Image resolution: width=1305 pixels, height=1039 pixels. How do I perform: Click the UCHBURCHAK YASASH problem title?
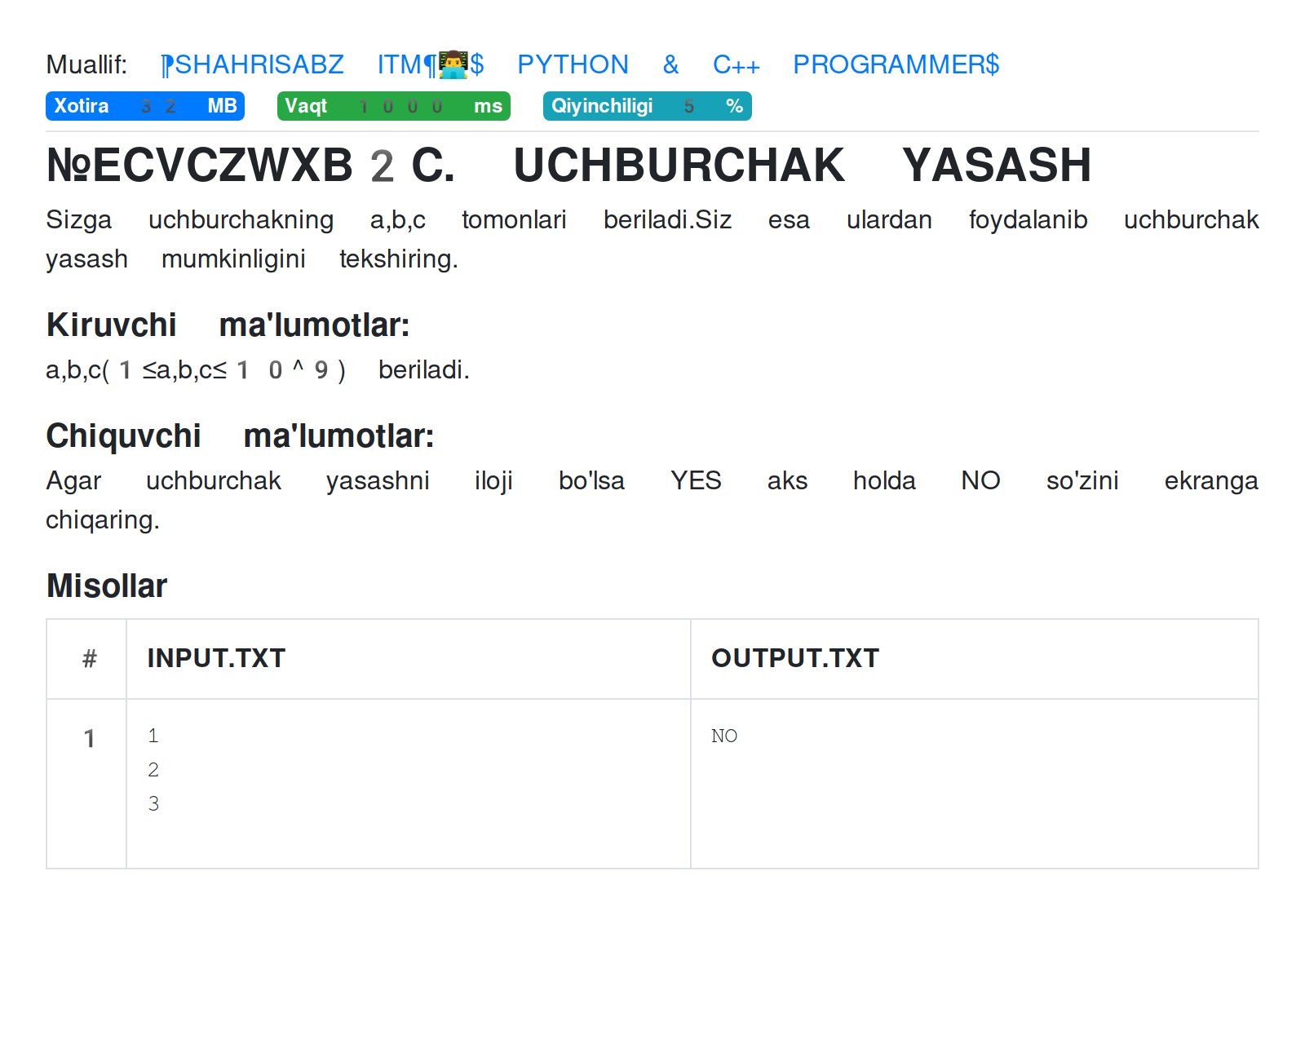pos(803,165)
